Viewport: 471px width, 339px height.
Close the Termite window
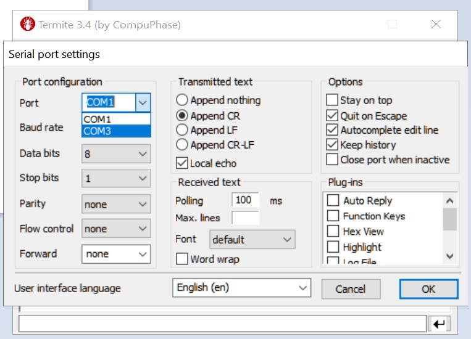[436, 25]
